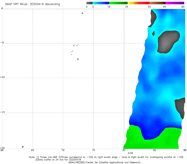Click the "-10" latitude axis label
The image size is (187, 164).
click(x=2, y=77)
